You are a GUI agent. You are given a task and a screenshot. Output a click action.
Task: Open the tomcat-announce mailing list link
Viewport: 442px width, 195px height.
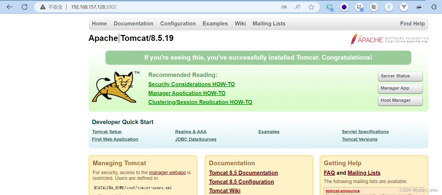click(343, 191)
